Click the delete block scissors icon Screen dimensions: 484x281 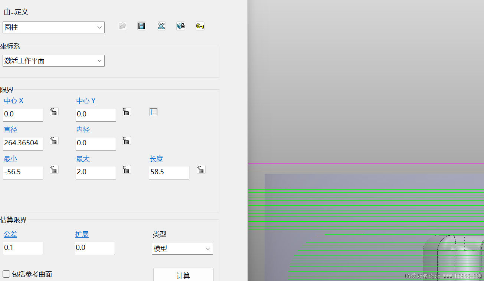(161, 26)
